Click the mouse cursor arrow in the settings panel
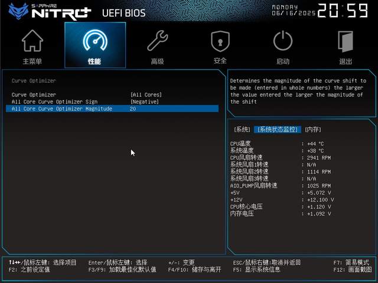The width and height of the screenshot is (378, 283). [133, 153]
